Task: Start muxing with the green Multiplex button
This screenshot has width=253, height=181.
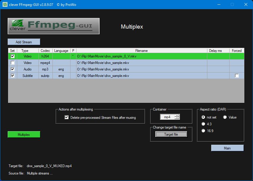Action: pos(24,134)
